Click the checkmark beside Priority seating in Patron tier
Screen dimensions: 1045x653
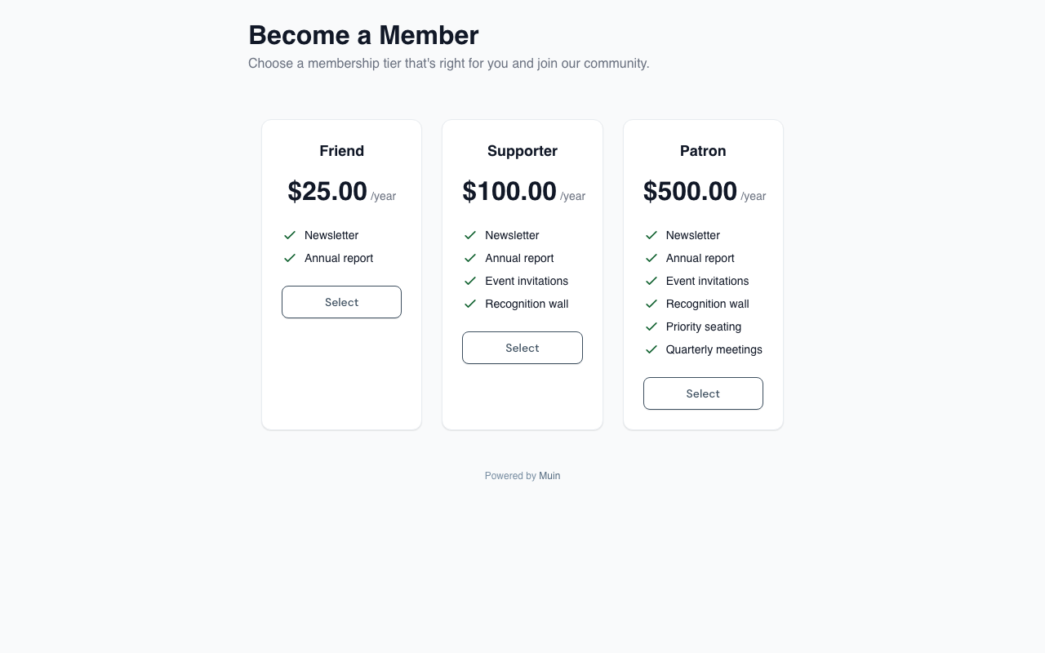(651, 326)
